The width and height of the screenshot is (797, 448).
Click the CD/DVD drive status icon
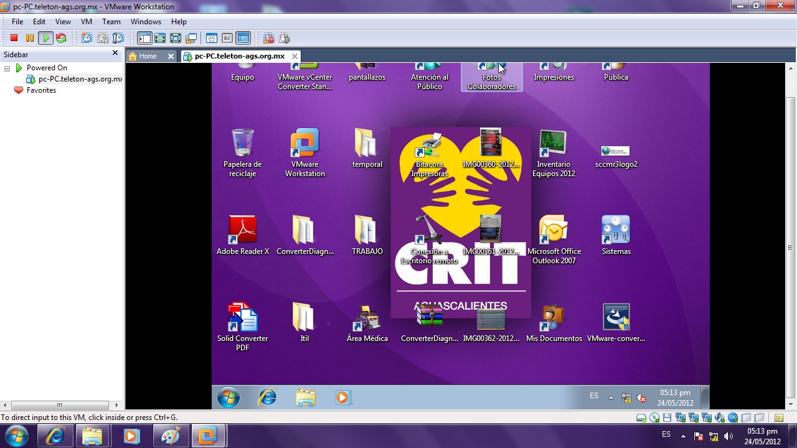coord(654,418)
